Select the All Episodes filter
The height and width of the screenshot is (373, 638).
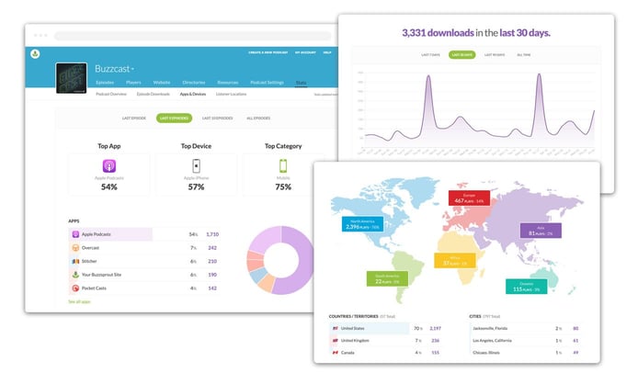tap(258, 118)
